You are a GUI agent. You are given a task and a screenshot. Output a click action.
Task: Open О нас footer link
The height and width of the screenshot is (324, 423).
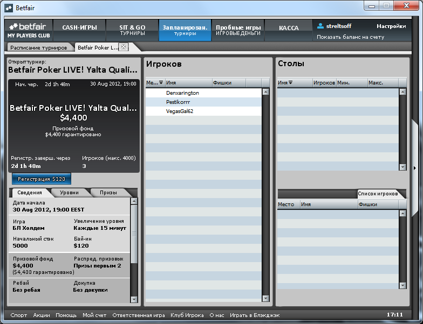pyautogui.click(x=217, y=315)
